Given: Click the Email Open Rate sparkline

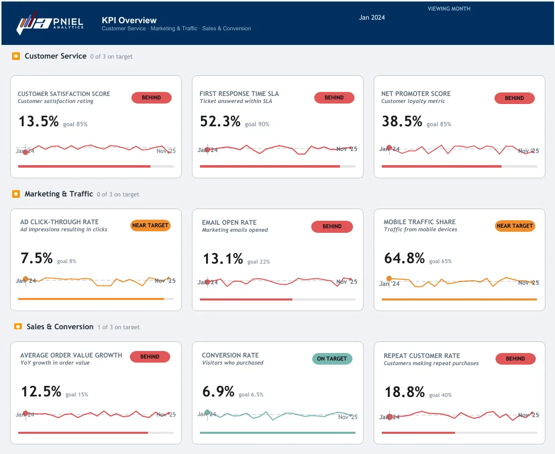Looking at the screenshot, I should point(278,282).
